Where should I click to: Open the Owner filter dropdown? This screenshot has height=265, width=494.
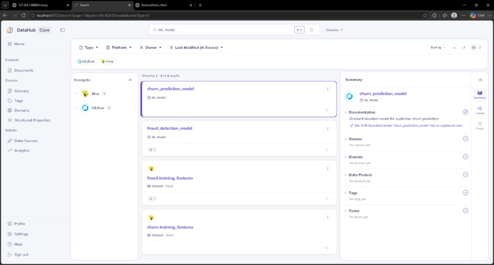pos(151,48)
